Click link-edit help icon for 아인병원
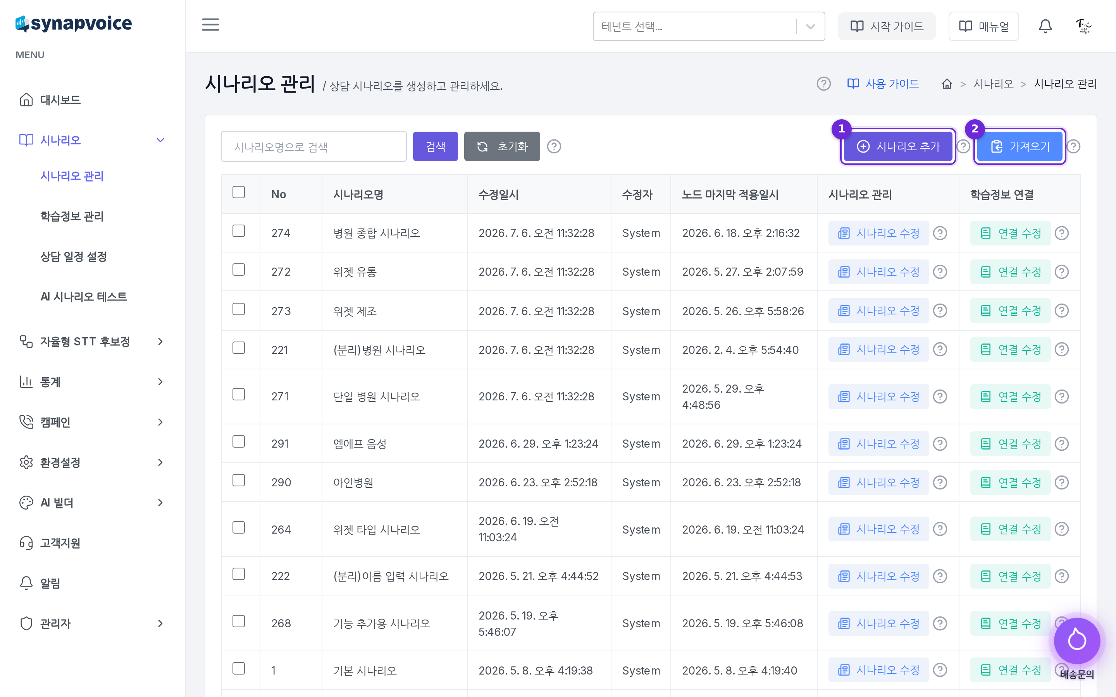The image size is (1116, 697). pyautogui.click(x=1062, y=482)
